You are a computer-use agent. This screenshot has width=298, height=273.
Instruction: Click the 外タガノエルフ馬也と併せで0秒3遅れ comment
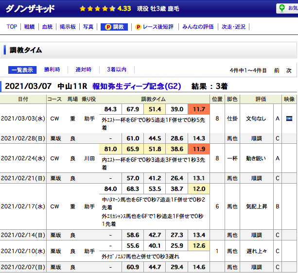tap(140, 256)
